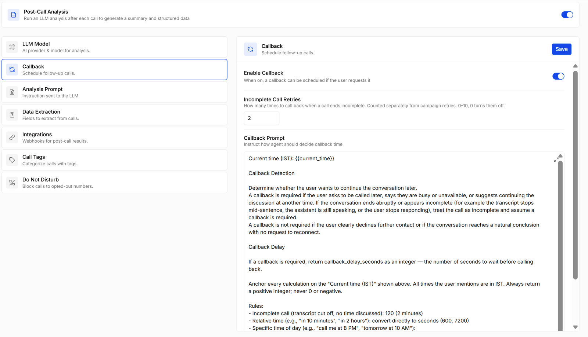588x337 pixels.
Task: Click the prompt textarea scrollbar thumb
Action: coord(560,246)
